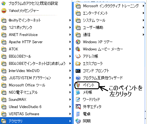The height and width of the screenshot is (124, 147).
Task: Click the Program Compatibility Wizard question-mark icon
Action: pyautogui.click(x=78, y=78)
